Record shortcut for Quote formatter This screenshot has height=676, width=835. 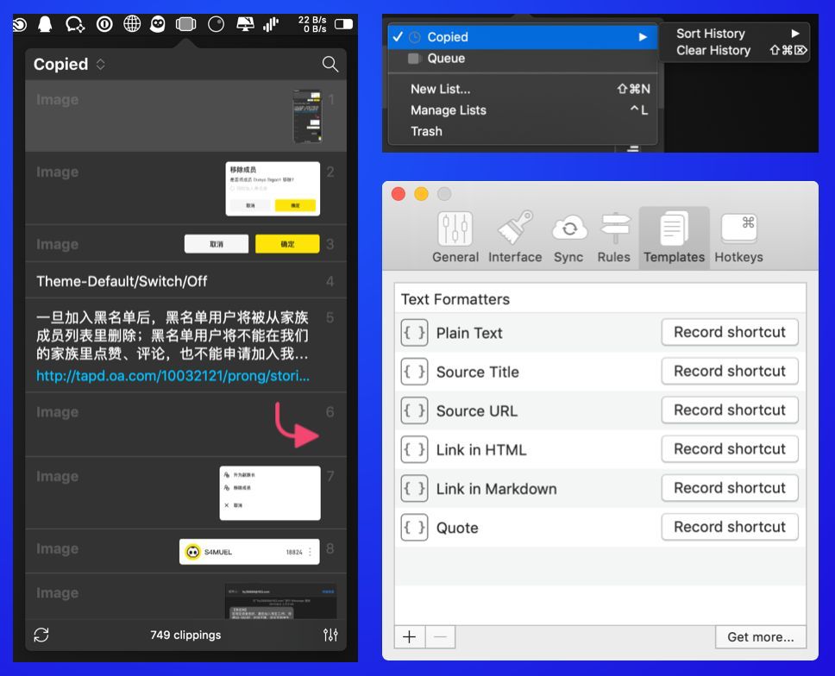point(730,527)
